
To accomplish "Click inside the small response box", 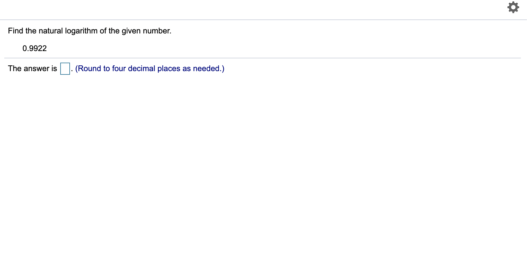I will coord(65,68).
